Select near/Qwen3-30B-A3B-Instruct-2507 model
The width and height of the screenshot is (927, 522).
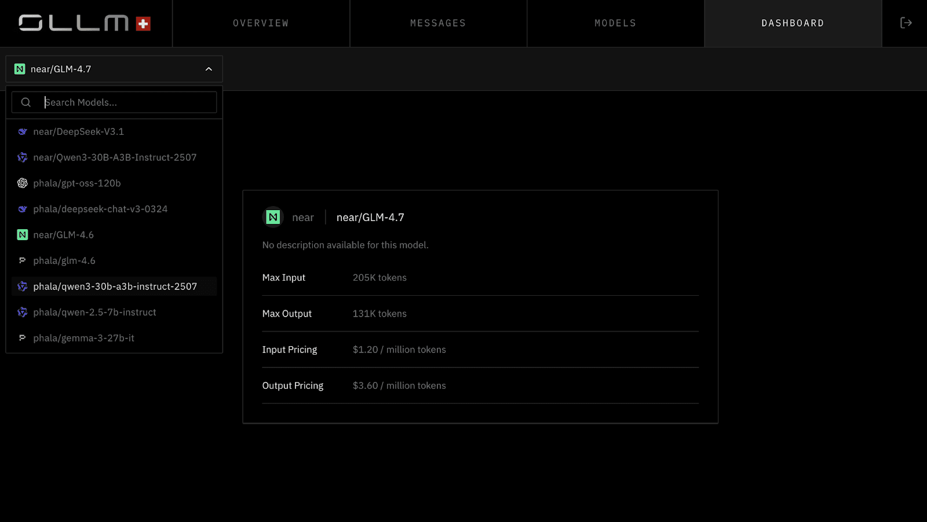pos(114,157)
